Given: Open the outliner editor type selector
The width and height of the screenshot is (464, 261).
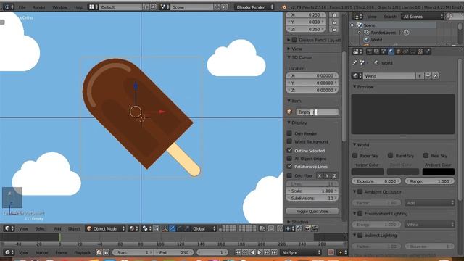Looking at the screenshot, I should pyautogui.click(x=357, y=17).
